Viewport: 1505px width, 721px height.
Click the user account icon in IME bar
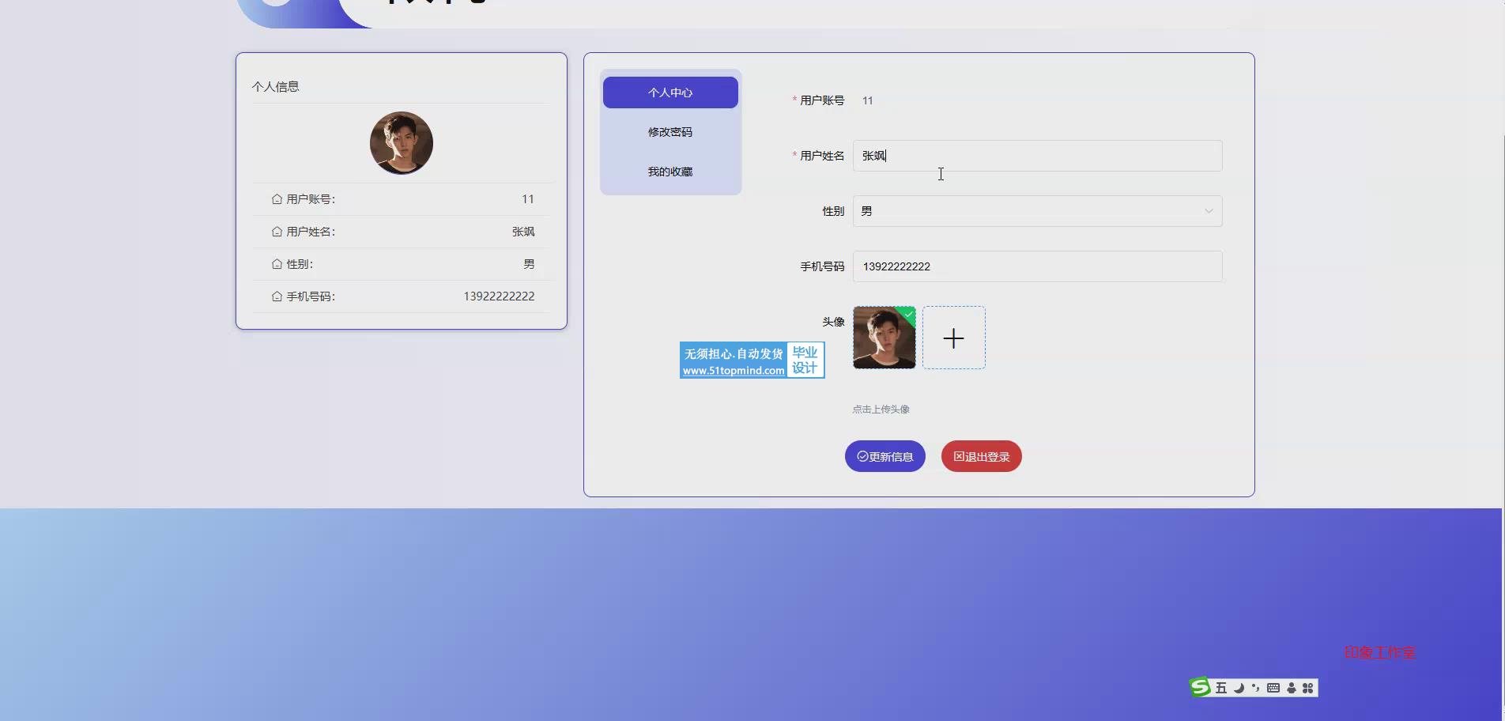click(x=1291, y=688)
